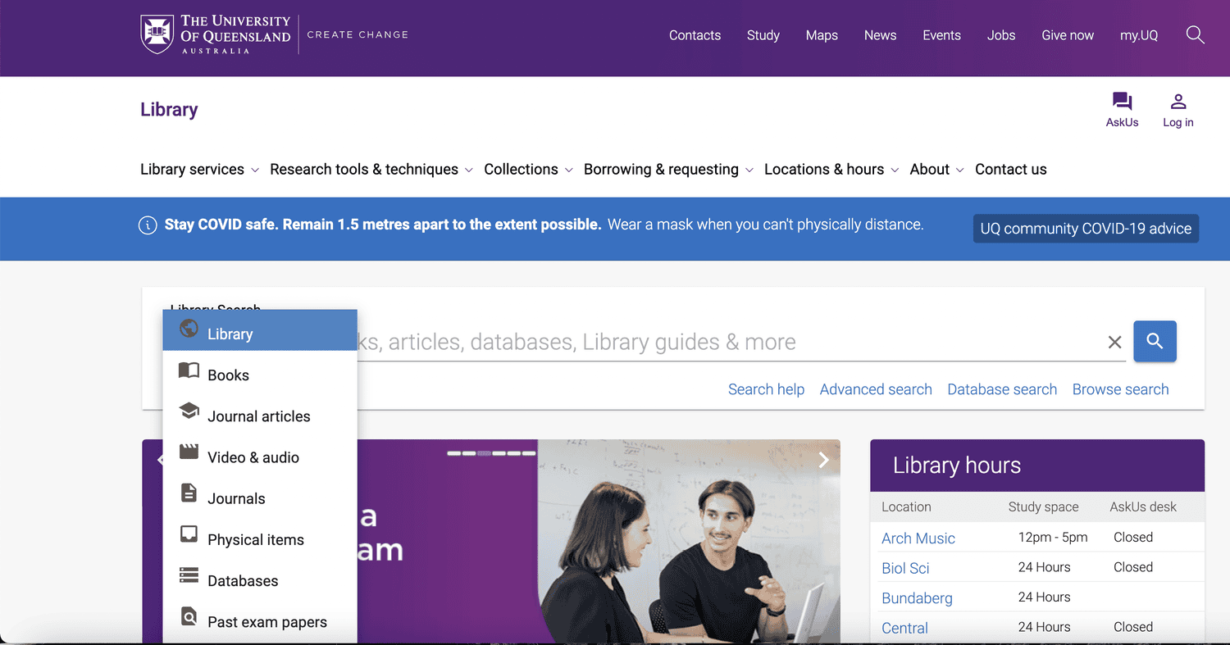Click the info icon in COVID banner
The height and width of the screenshot is (645, 1230).
pos(148,225)
